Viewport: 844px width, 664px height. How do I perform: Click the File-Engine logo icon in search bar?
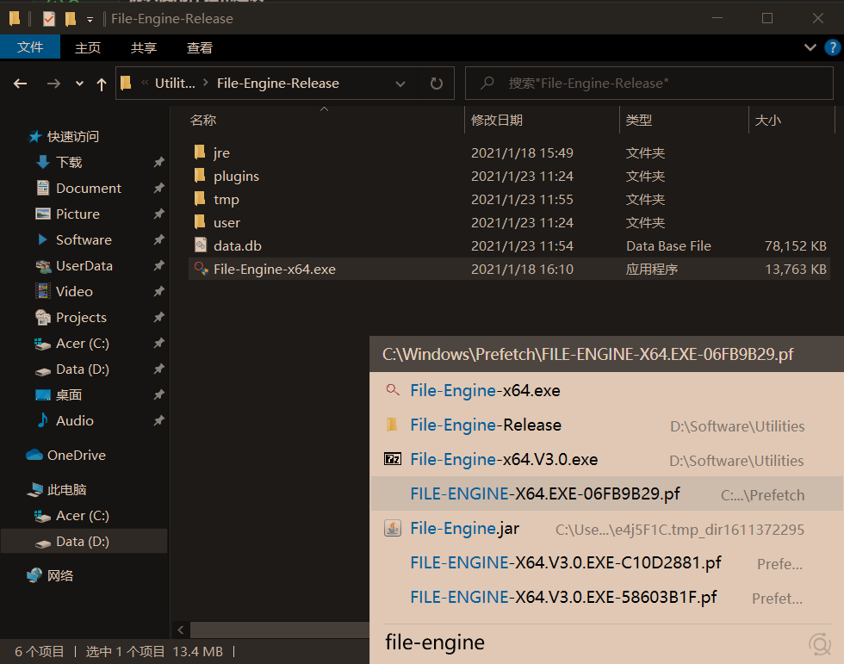820,643
